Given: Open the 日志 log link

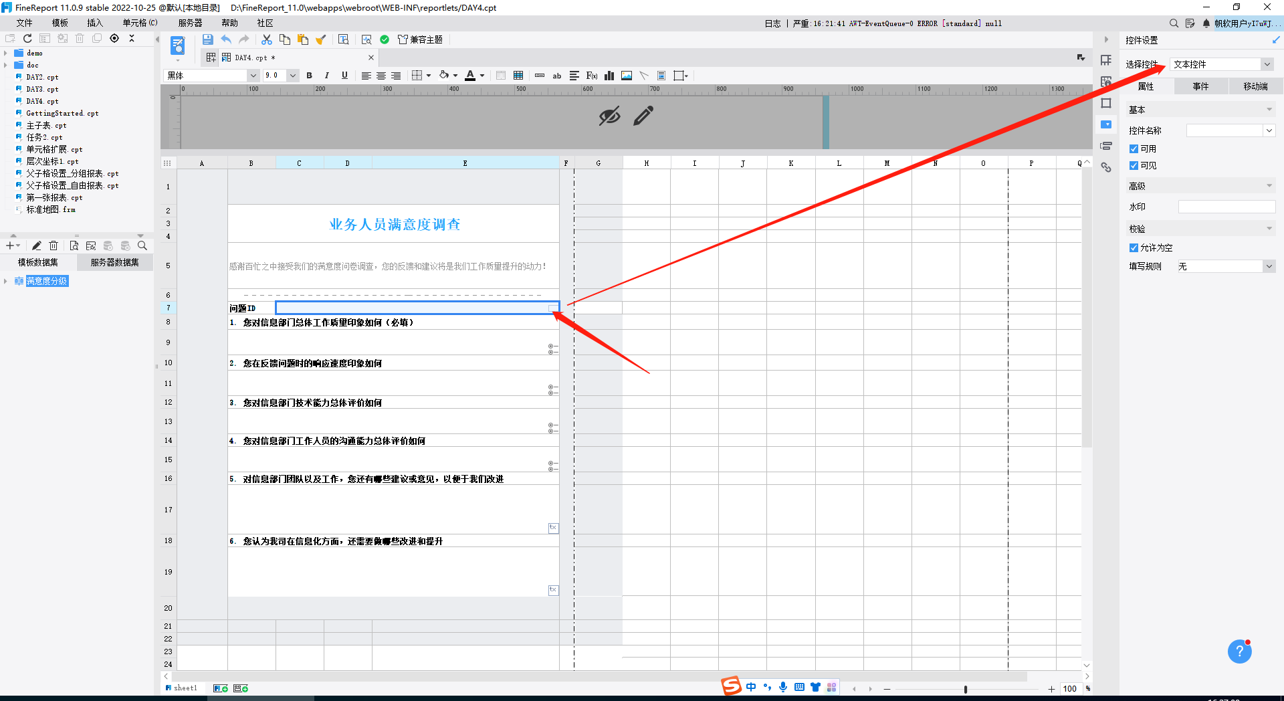Looking at the screenshot, I should 772,23.
